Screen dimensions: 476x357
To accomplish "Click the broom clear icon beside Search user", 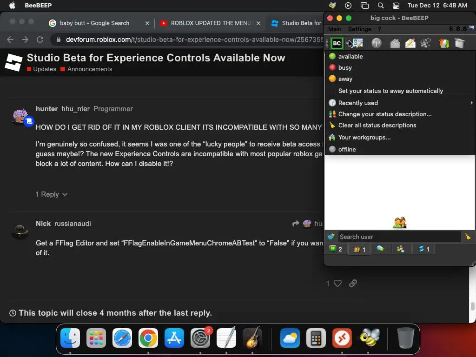I will pyautogui.click(x=468, y=236).
